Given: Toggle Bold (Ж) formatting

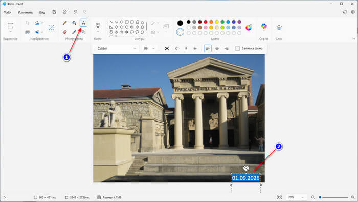Looking at the screenshot, I should coord(167,48).
